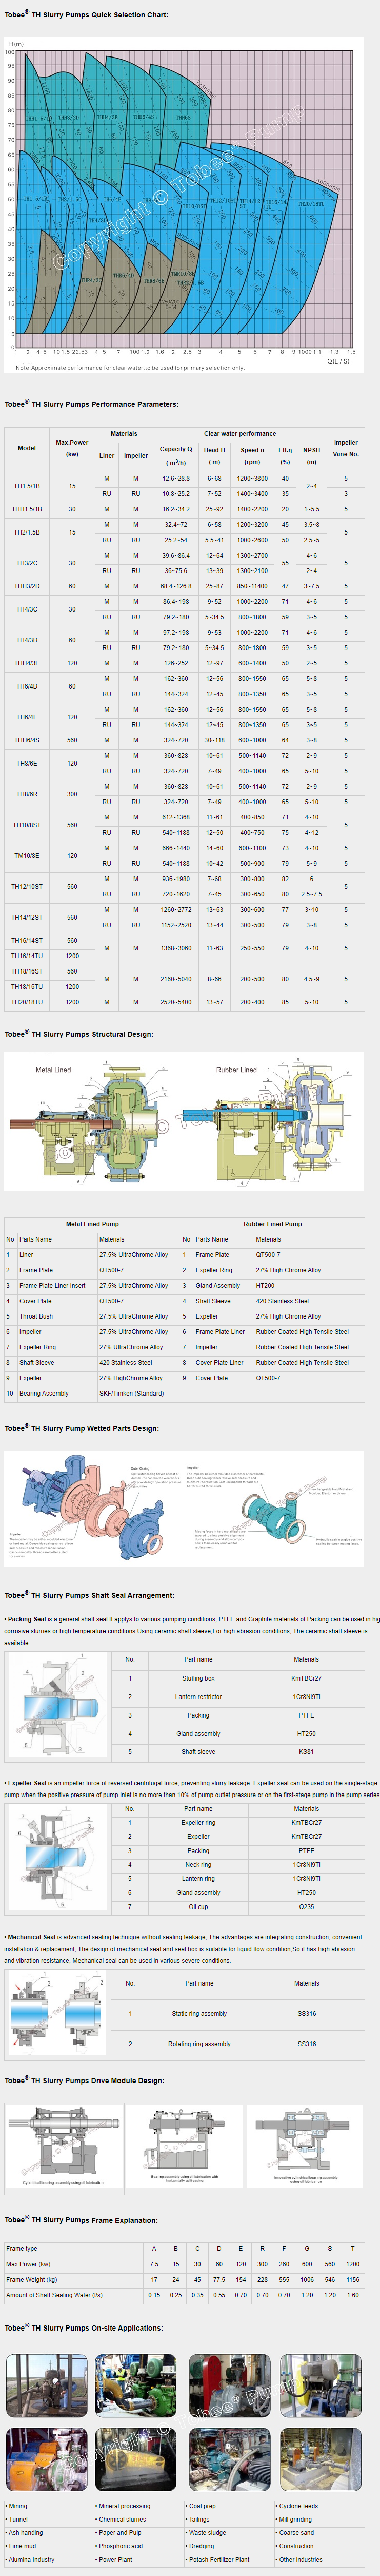Click the 'Potash Fertilizer Plant' application item
The height and width of the screenshot is (2576, 380).
(219, 2559)
